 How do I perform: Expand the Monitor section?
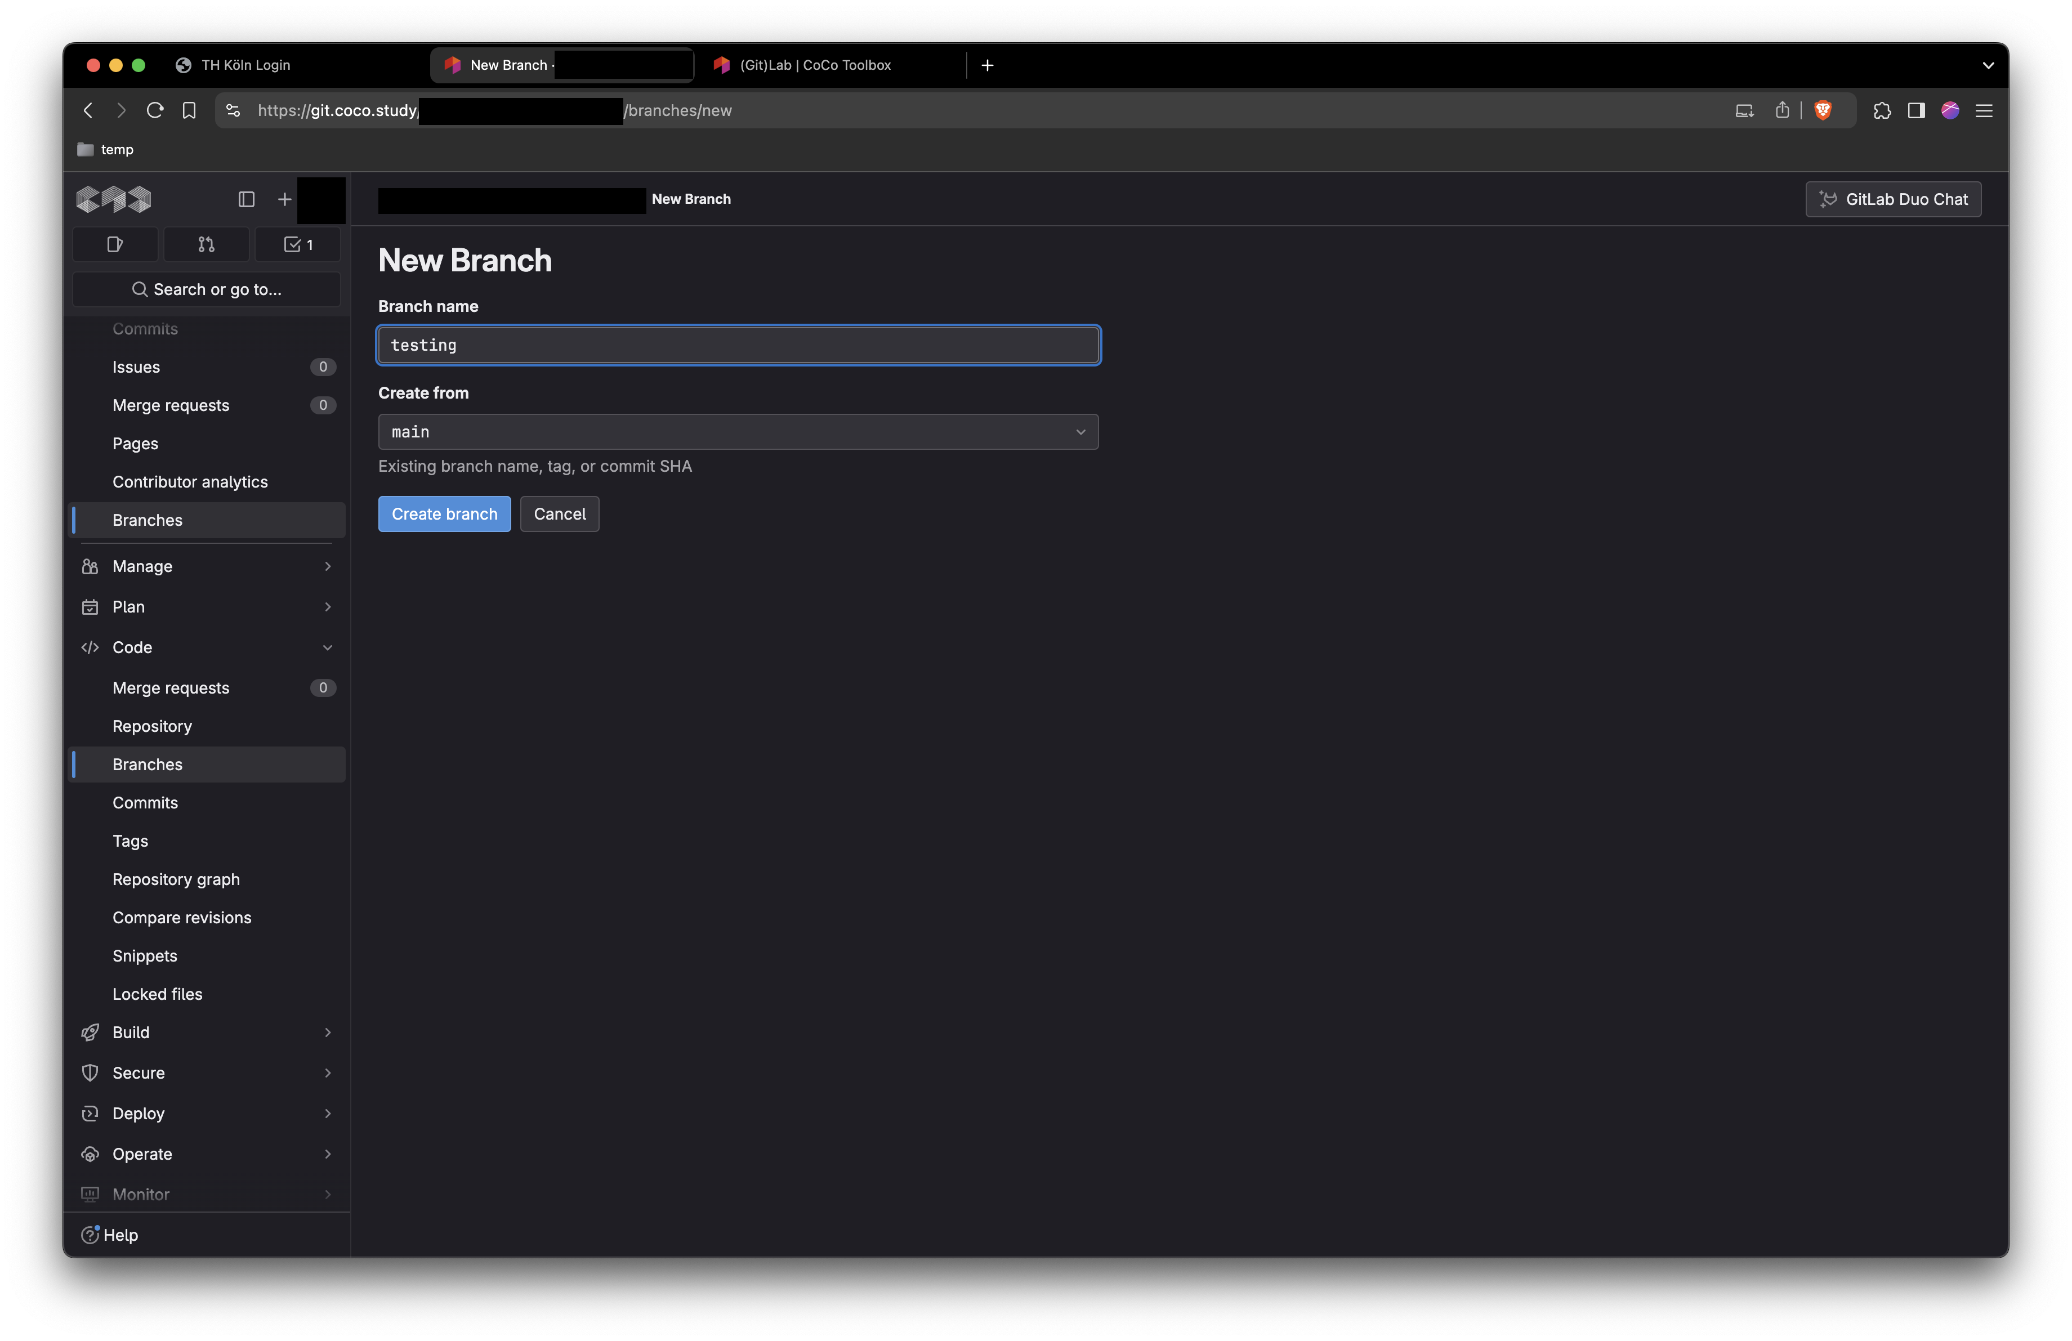coord(206,1194)
